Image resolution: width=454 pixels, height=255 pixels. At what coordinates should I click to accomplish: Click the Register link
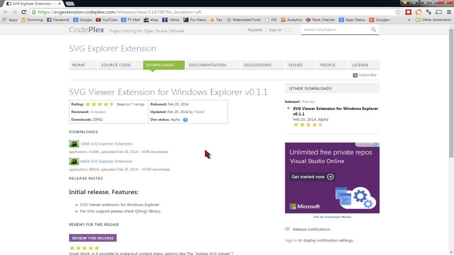255,30
